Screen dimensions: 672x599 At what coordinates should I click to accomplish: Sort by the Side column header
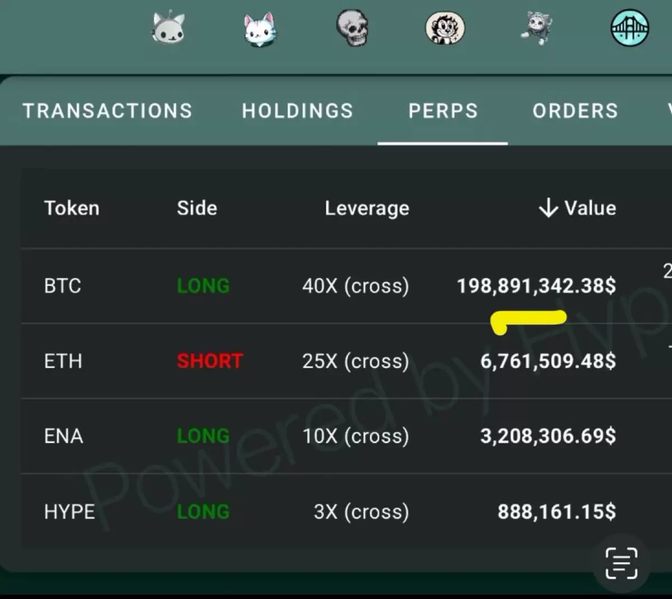click(x=197, y=208)
